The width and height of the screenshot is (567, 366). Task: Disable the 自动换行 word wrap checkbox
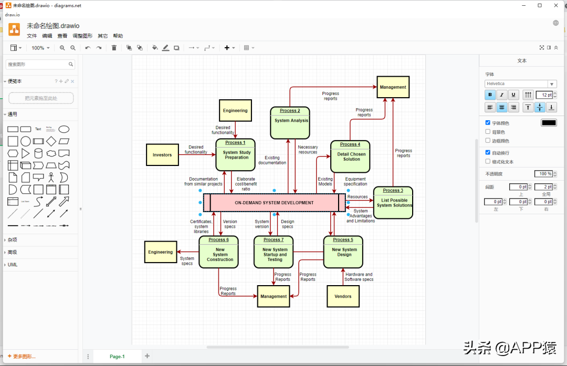[x=488, y=152]
